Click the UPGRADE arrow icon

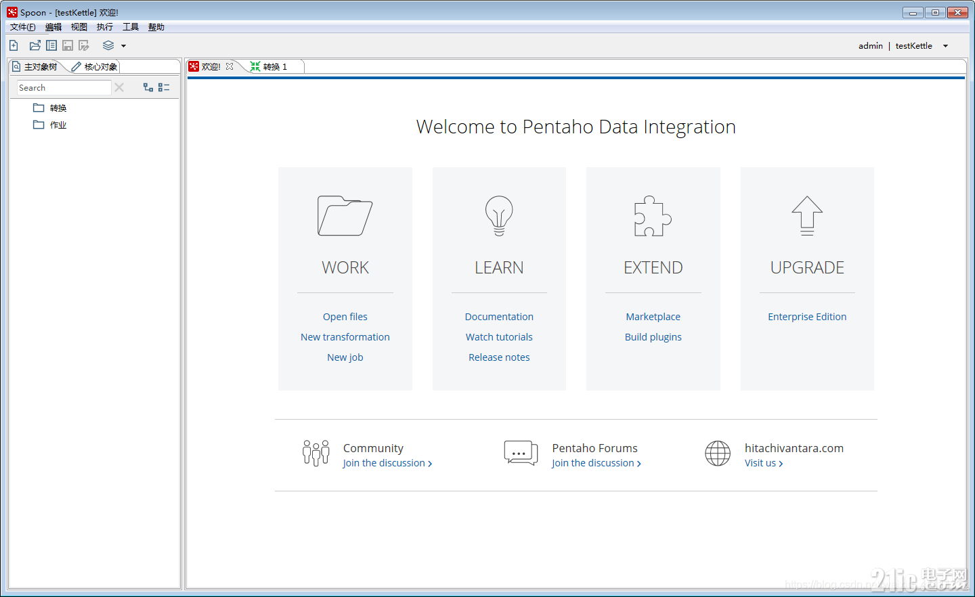(807, 216)
